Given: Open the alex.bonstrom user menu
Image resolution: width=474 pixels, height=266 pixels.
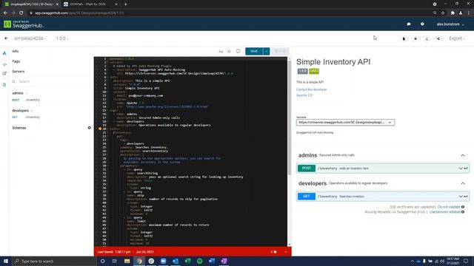Looking at the screenshot, I should coord(450,24).
